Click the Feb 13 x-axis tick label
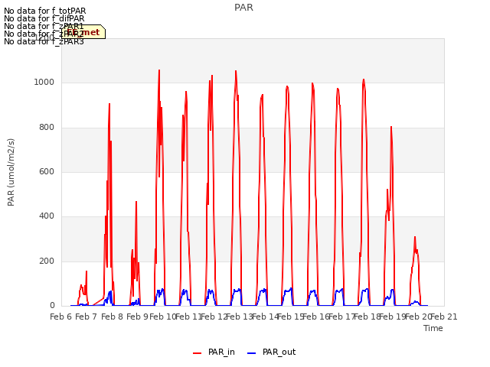Viewport: 490px width, 367px height. pyautogui.click(x=240, y=317)
